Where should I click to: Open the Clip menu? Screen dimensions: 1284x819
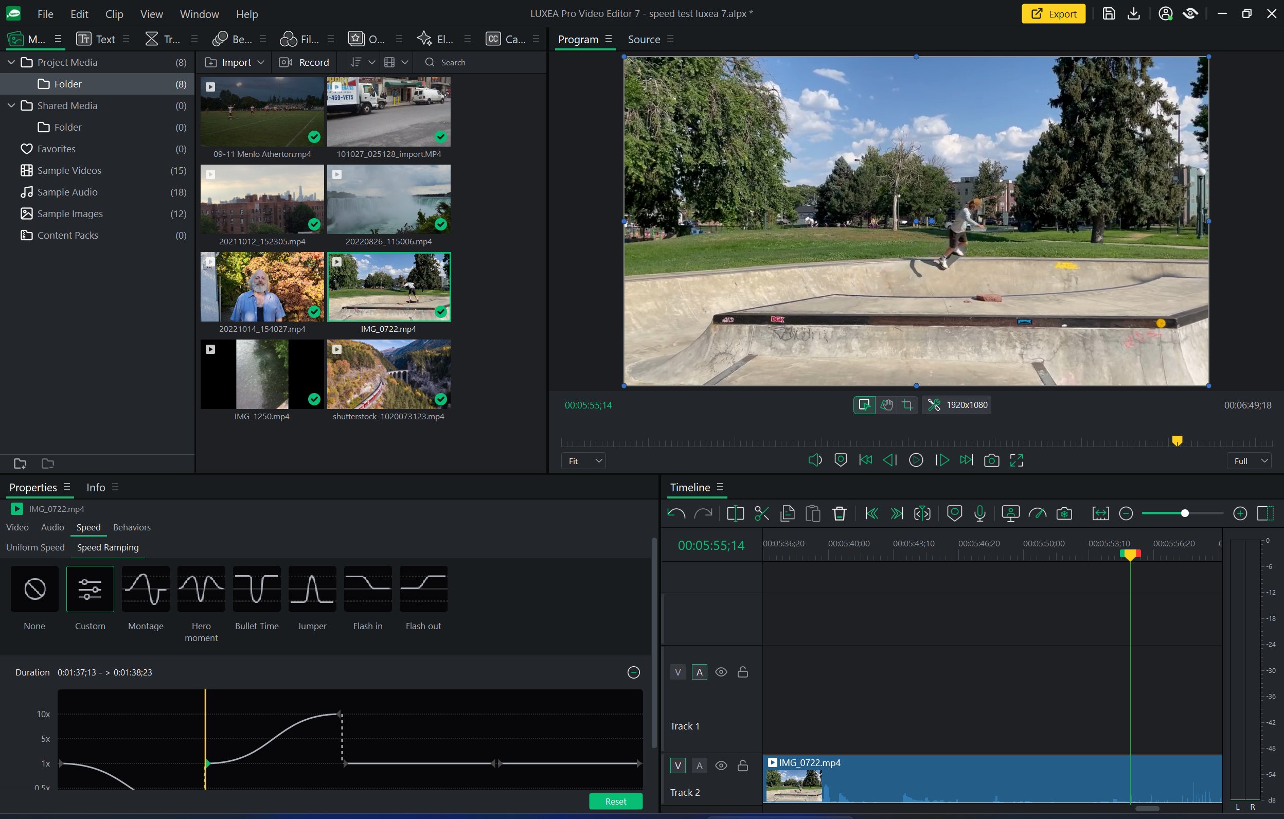pos(114,14)
